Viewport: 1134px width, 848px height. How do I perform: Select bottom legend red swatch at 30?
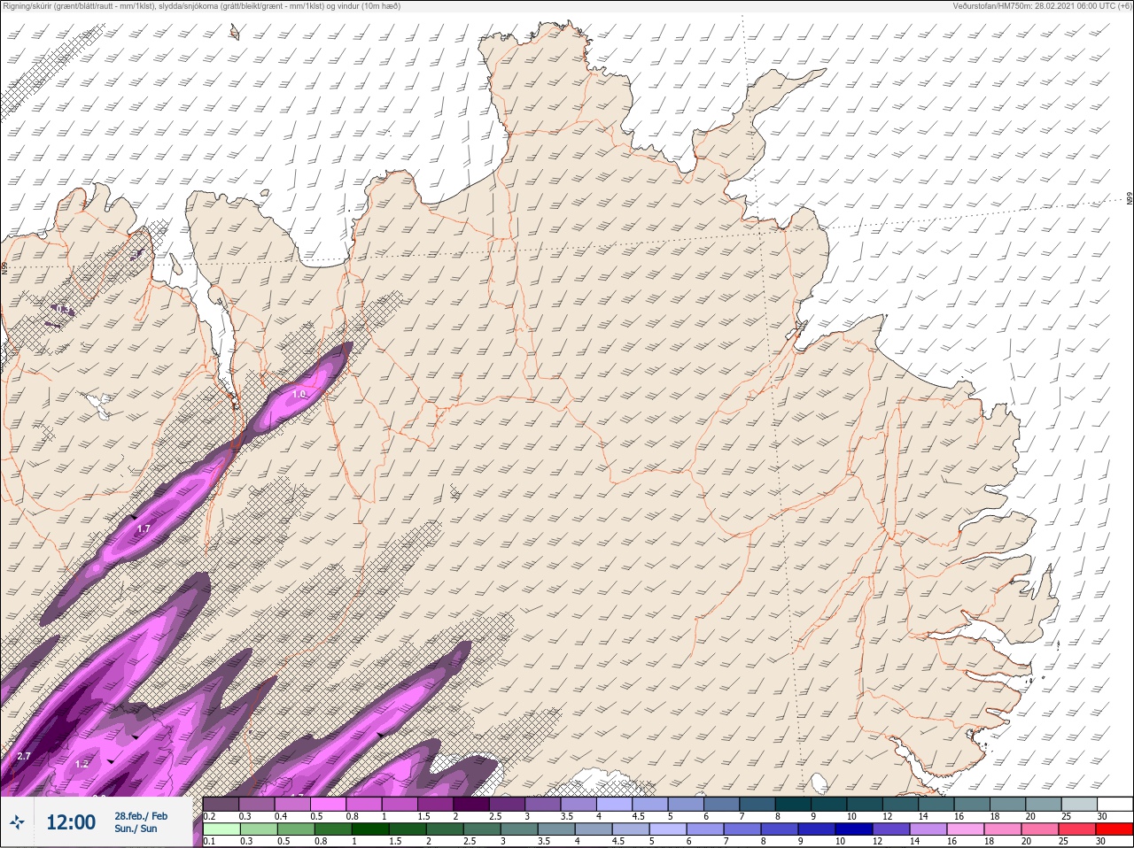click(x=1115, y=829)
